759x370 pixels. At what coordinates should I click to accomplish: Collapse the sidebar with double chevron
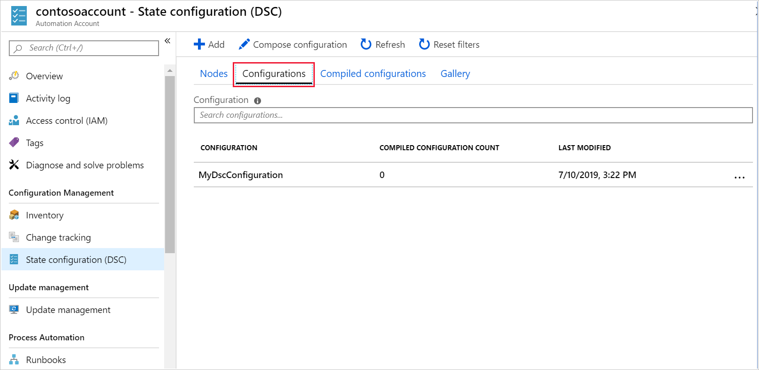pyautogui.click(x=167, y=41)
